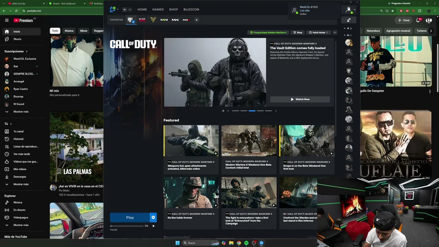The width and height of the screenshot is (439, 247).
Task: Select the Black Ops favorite icon
Action: coord(142,20)
